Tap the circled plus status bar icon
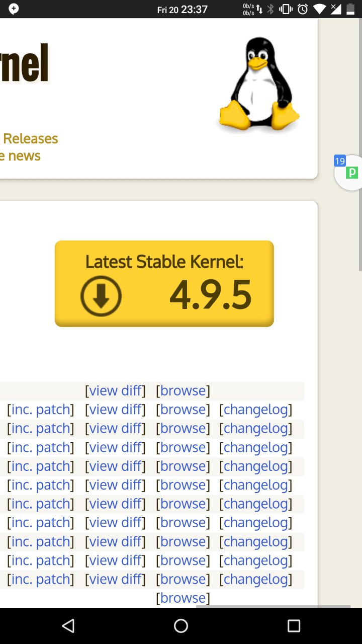 click(14, 9)
